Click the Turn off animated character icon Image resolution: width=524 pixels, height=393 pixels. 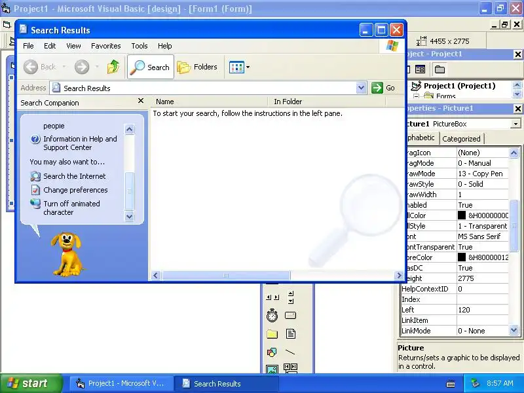[35, 204]
